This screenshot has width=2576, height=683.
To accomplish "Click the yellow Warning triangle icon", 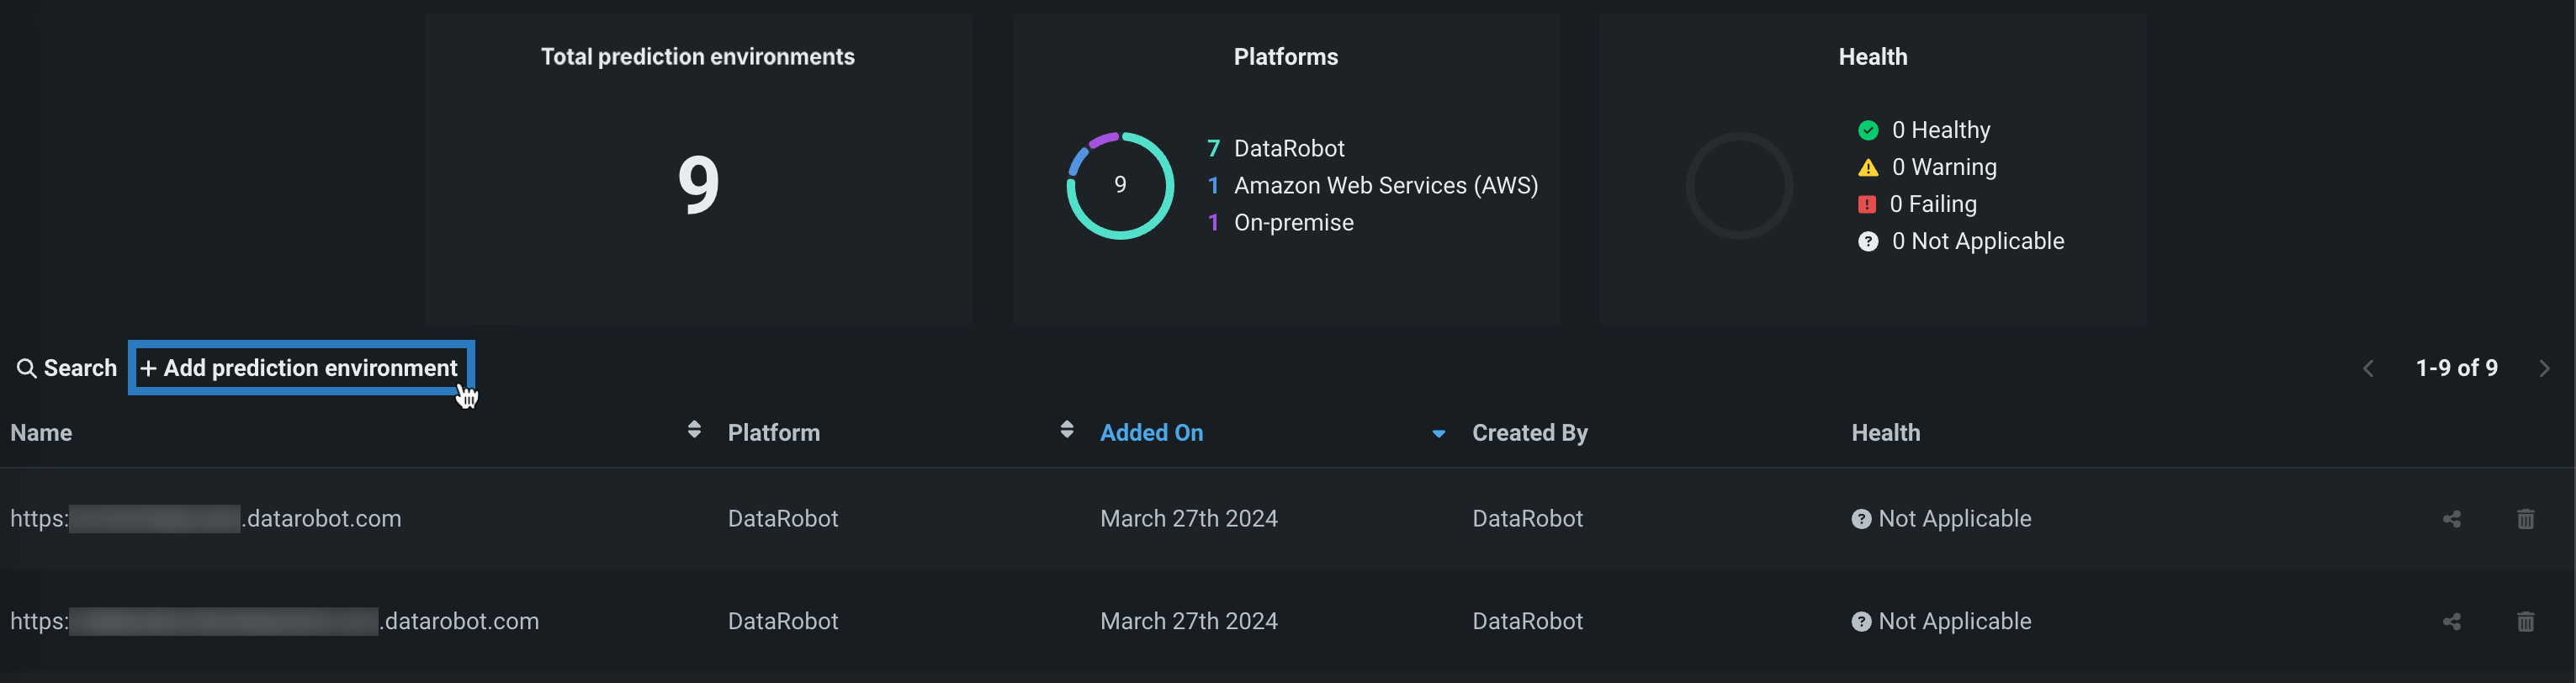I will tap(1867, 167).
